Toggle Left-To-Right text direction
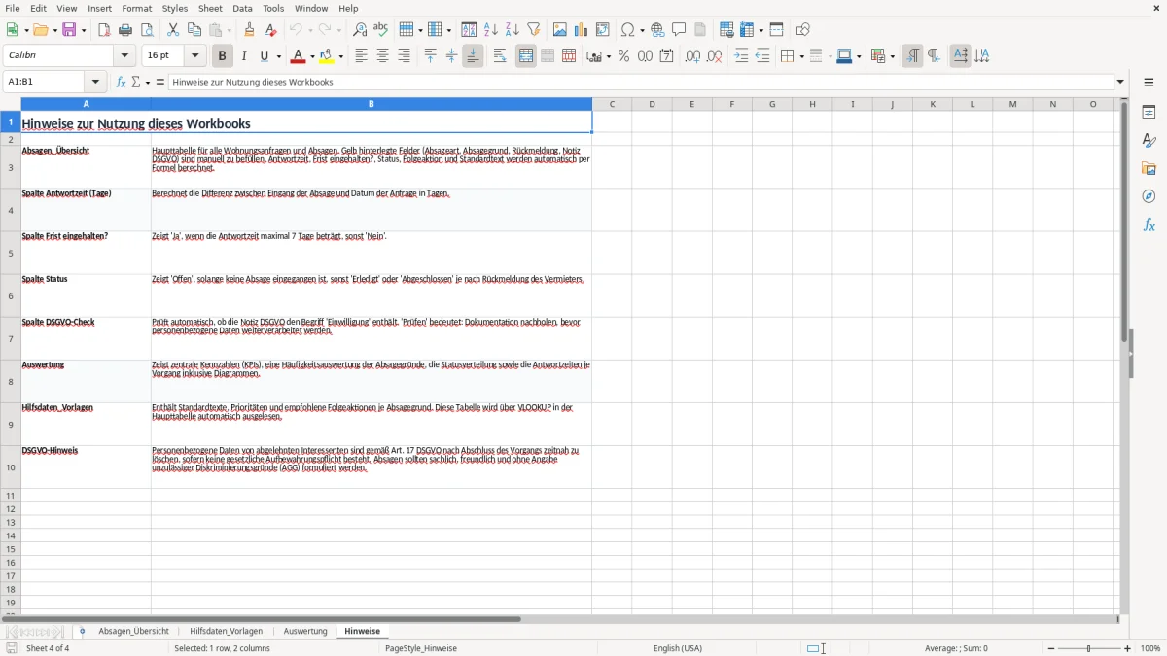1167x656 pixels. coord(912,56)
